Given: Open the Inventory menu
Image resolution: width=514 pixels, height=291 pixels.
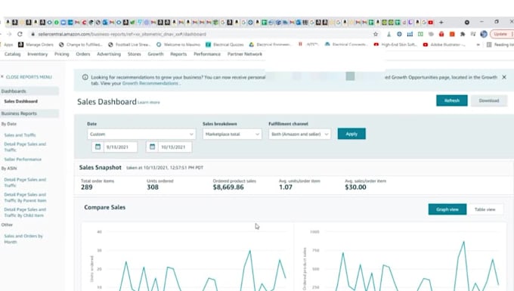Looking at the screenshot, I should (x=37, y=54).
